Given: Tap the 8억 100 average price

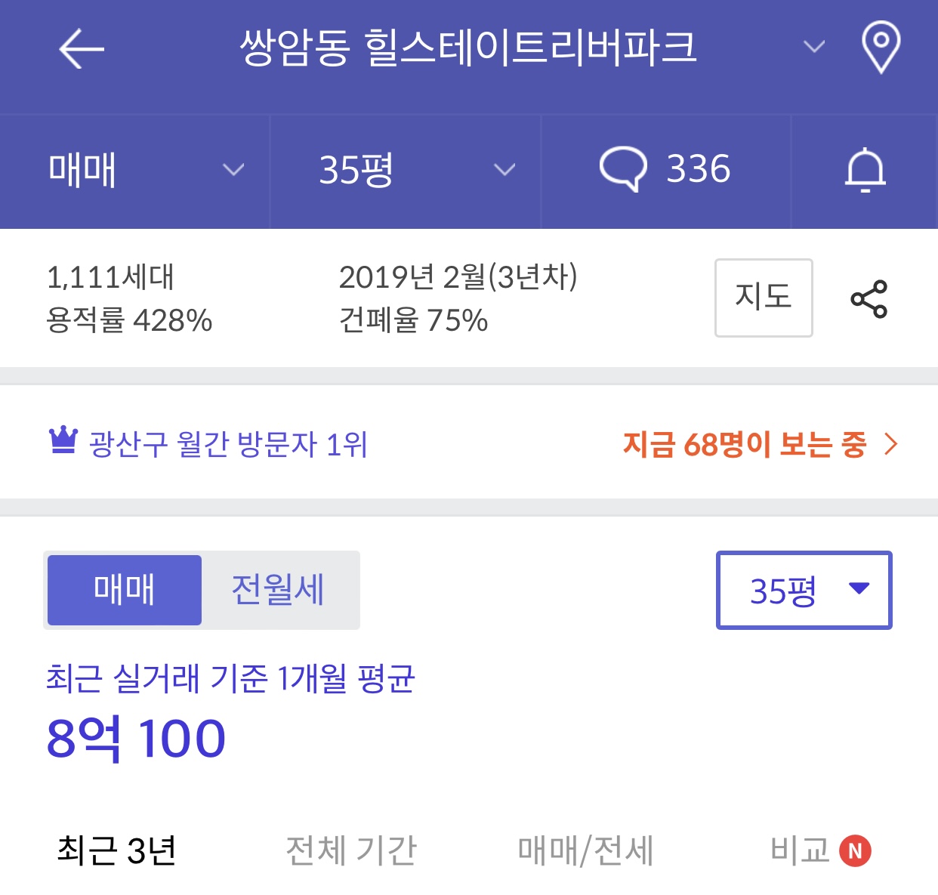Looking at the screenshot, I should [136, 738].
